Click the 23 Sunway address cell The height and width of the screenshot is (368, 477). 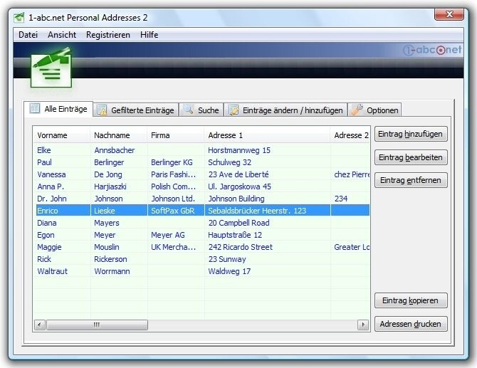(x=227, y=259)
